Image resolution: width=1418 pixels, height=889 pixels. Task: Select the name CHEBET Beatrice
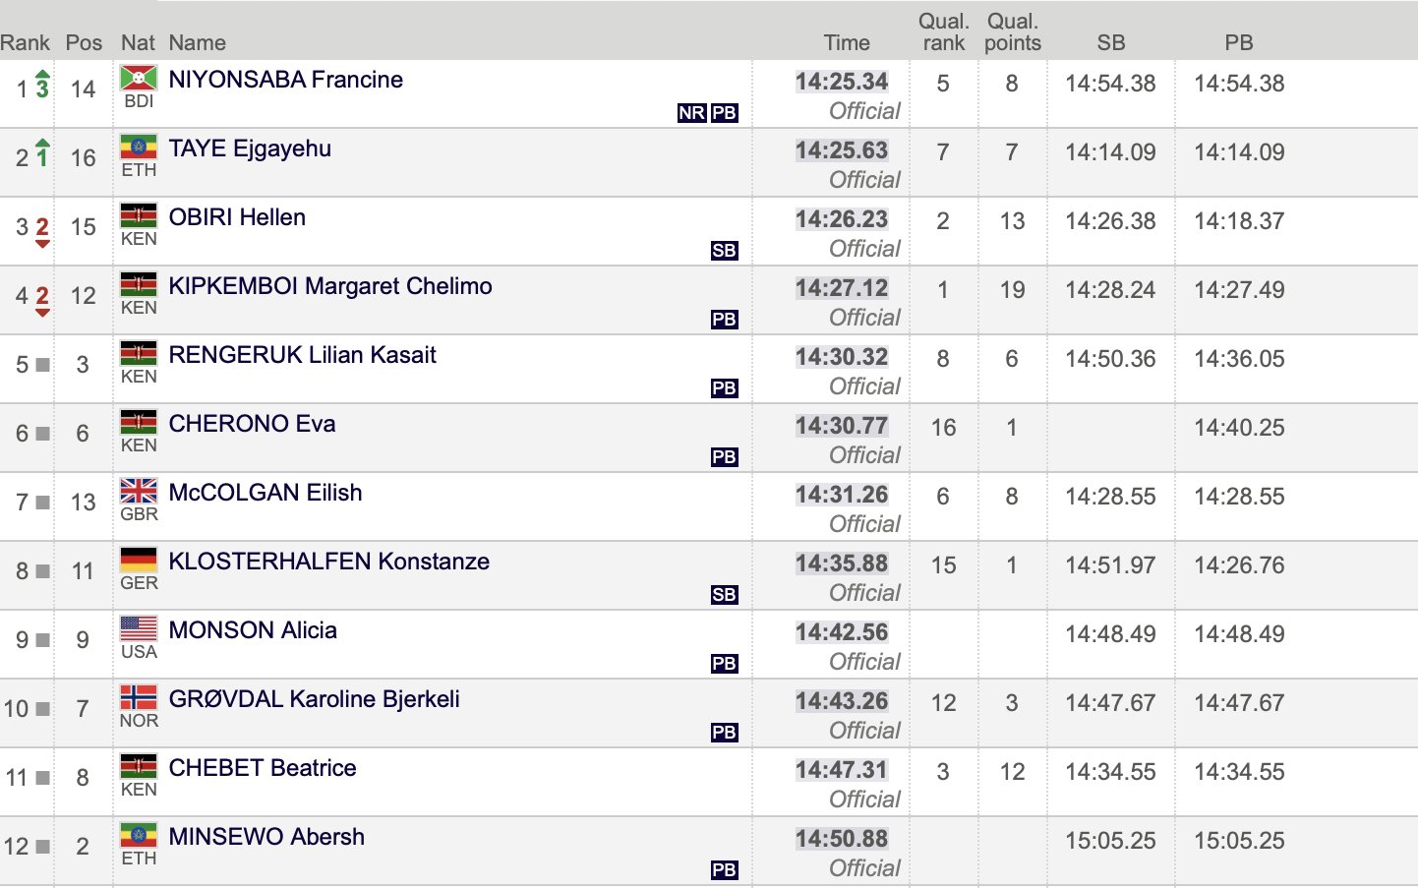tap(262, 768)
